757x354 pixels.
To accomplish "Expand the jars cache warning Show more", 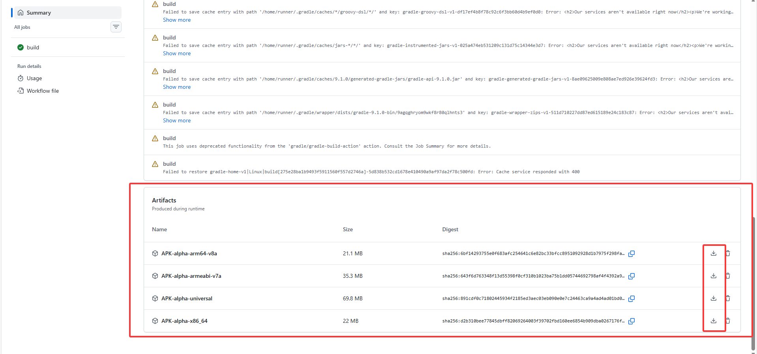I will 177,54.
